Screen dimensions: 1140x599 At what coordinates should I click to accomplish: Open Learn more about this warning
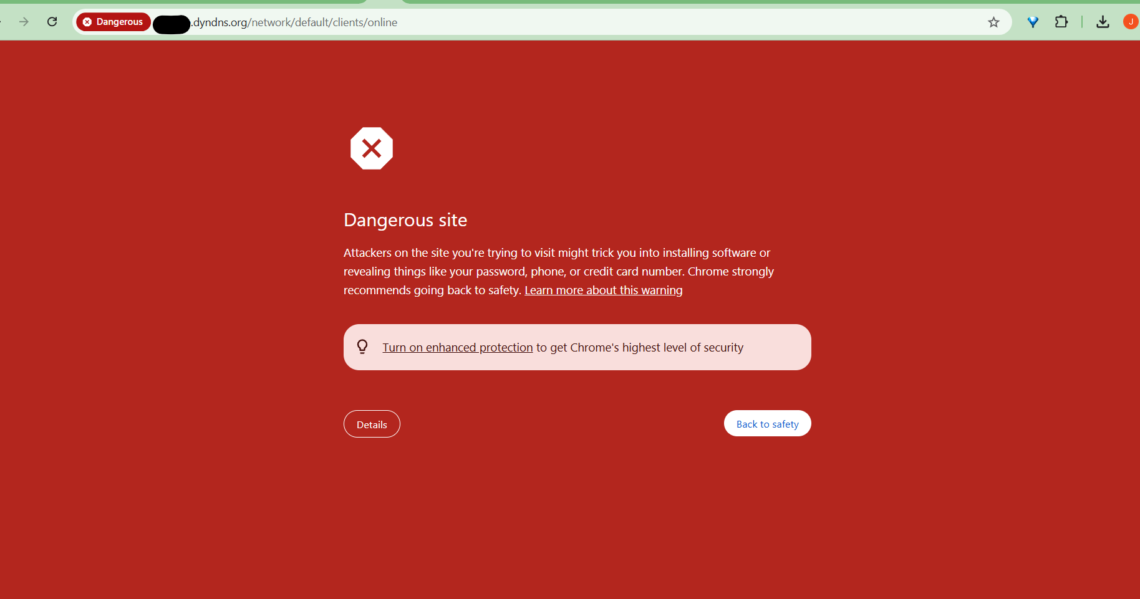tap(603, 290)
